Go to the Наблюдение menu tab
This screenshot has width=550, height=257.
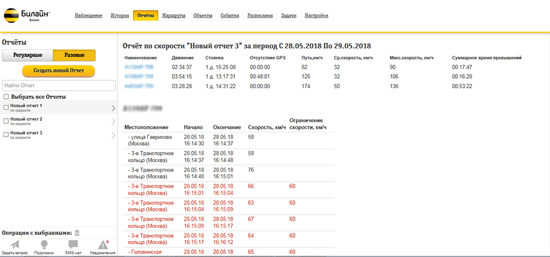(88, 16)
